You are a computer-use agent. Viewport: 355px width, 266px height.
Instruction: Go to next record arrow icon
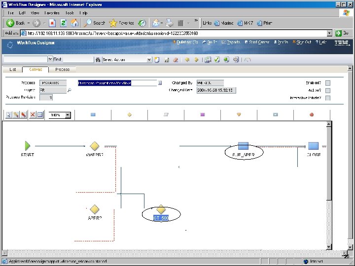(196, 60)
